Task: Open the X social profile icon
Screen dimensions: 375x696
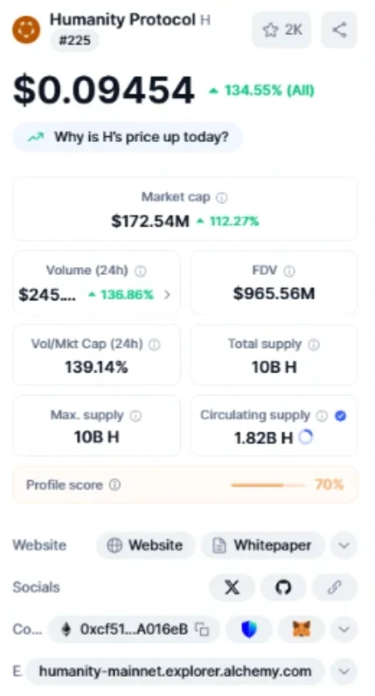Action: coord(232,587)
